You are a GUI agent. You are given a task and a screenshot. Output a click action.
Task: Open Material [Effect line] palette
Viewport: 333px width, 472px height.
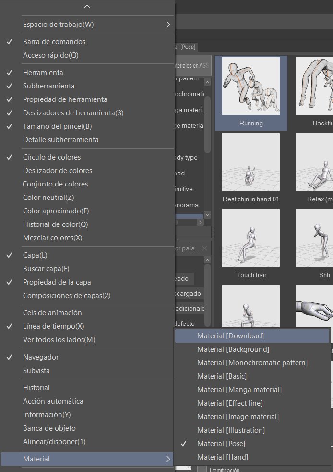point(252,403)
